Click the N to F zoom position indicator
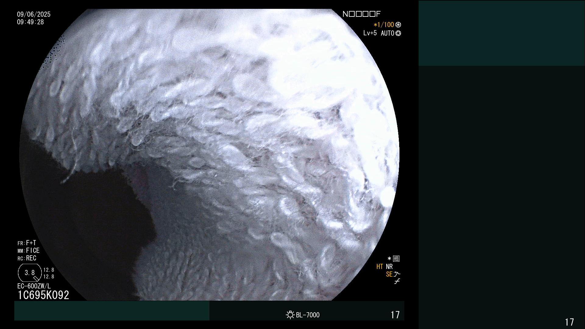This screenshot has width=585, height=329. 361,14
